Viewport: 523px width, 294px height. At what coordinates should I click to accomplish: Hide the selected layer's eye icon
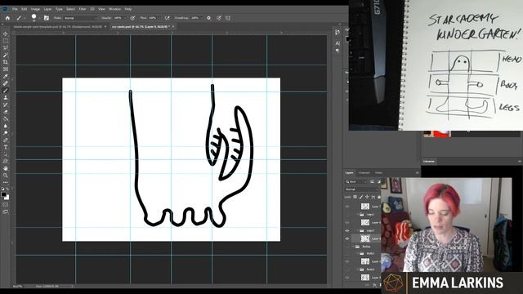click(347, 238)
